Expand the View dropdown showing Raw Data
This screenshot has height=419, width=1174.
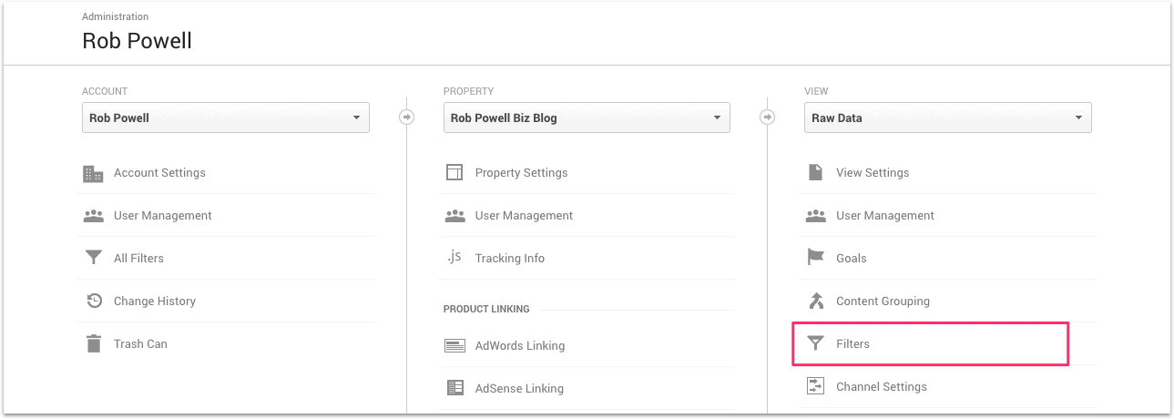[947, 118]
